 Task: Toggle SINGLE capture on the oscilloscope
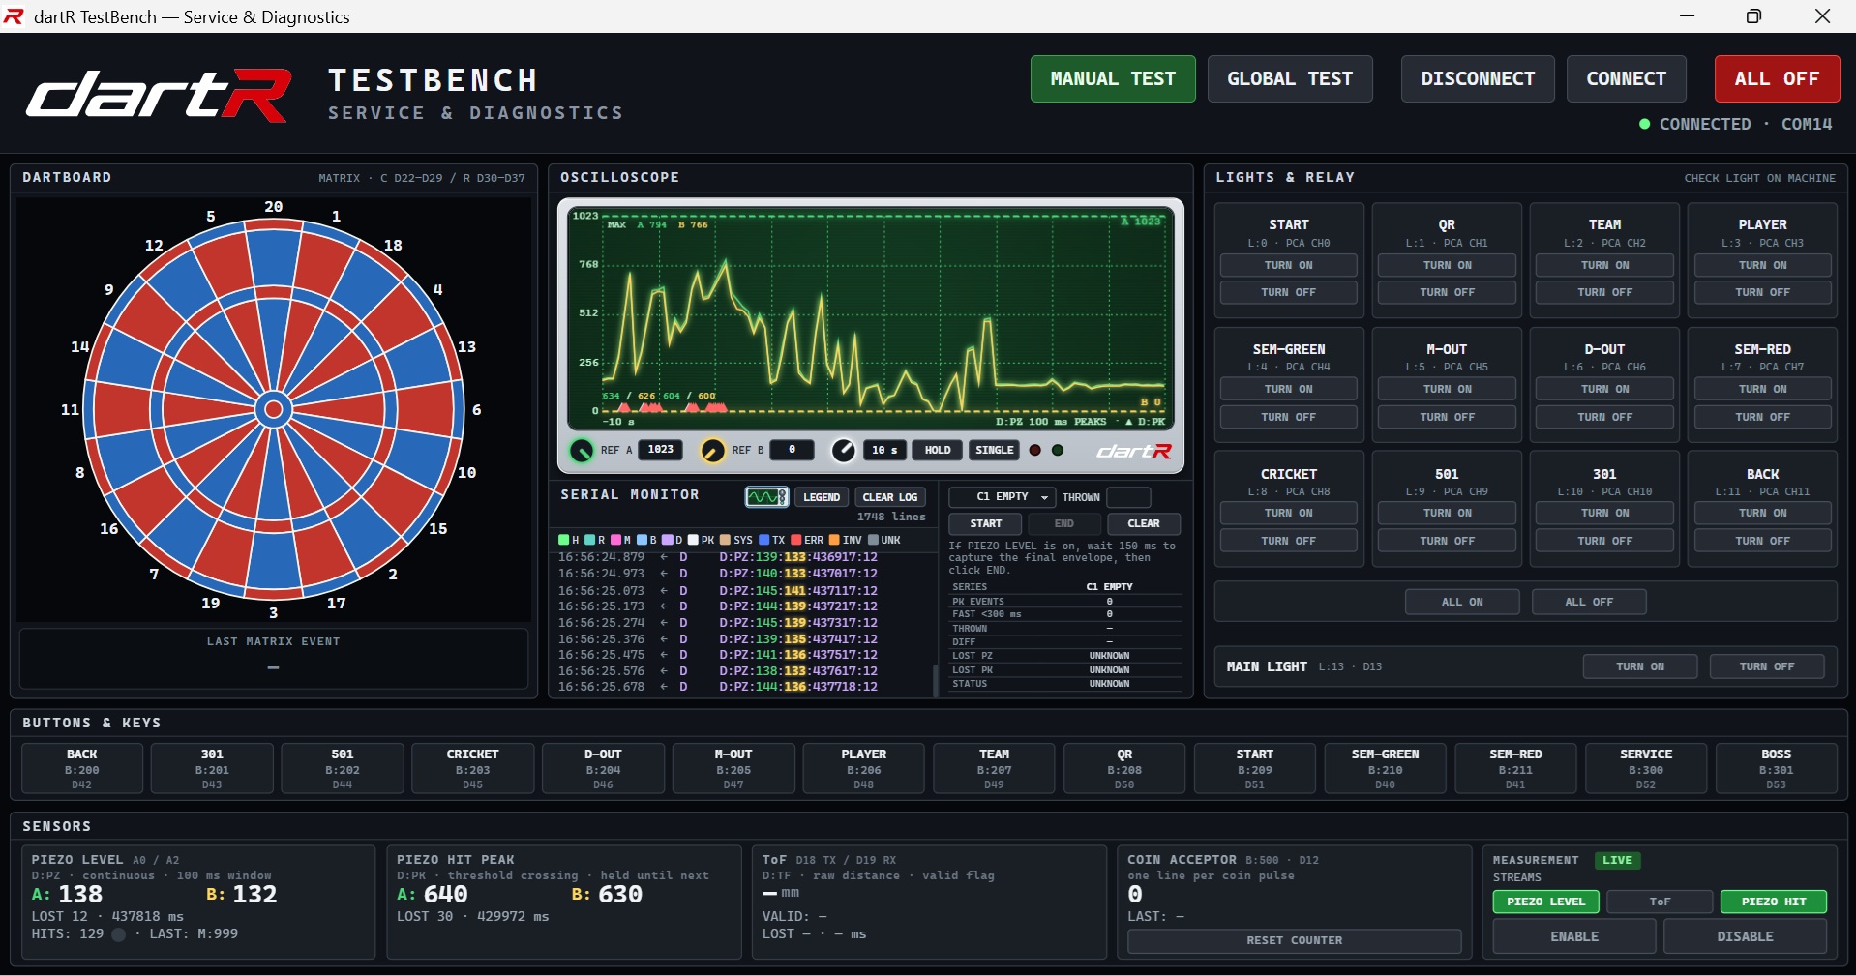coord(995,451)
